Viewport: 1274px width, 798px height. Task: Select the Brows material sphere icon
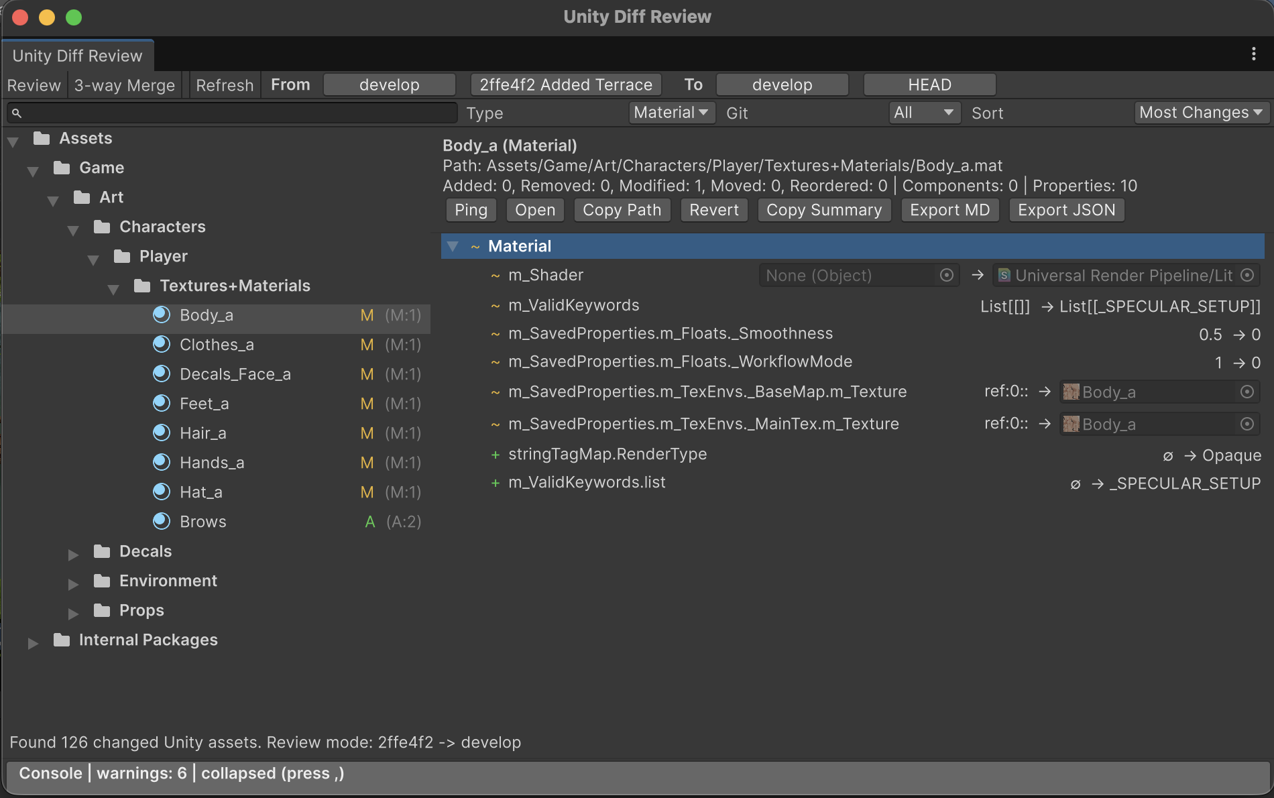(162, 521)
